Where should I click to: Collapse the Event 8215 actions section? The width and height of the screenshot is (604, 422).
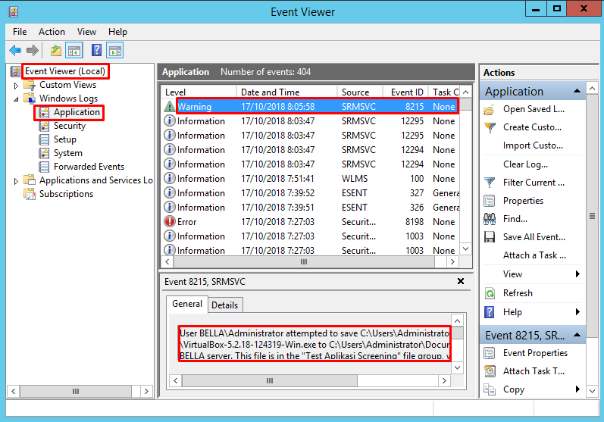coord(577,335)
